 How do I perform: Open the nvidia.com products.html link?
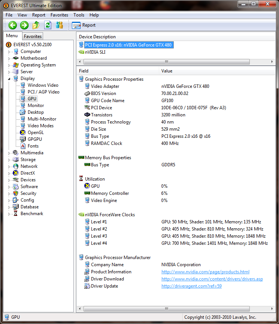point(206,272)
